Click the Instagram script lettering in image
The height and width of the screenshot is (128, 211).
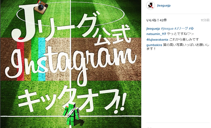[x=71, y=64]
